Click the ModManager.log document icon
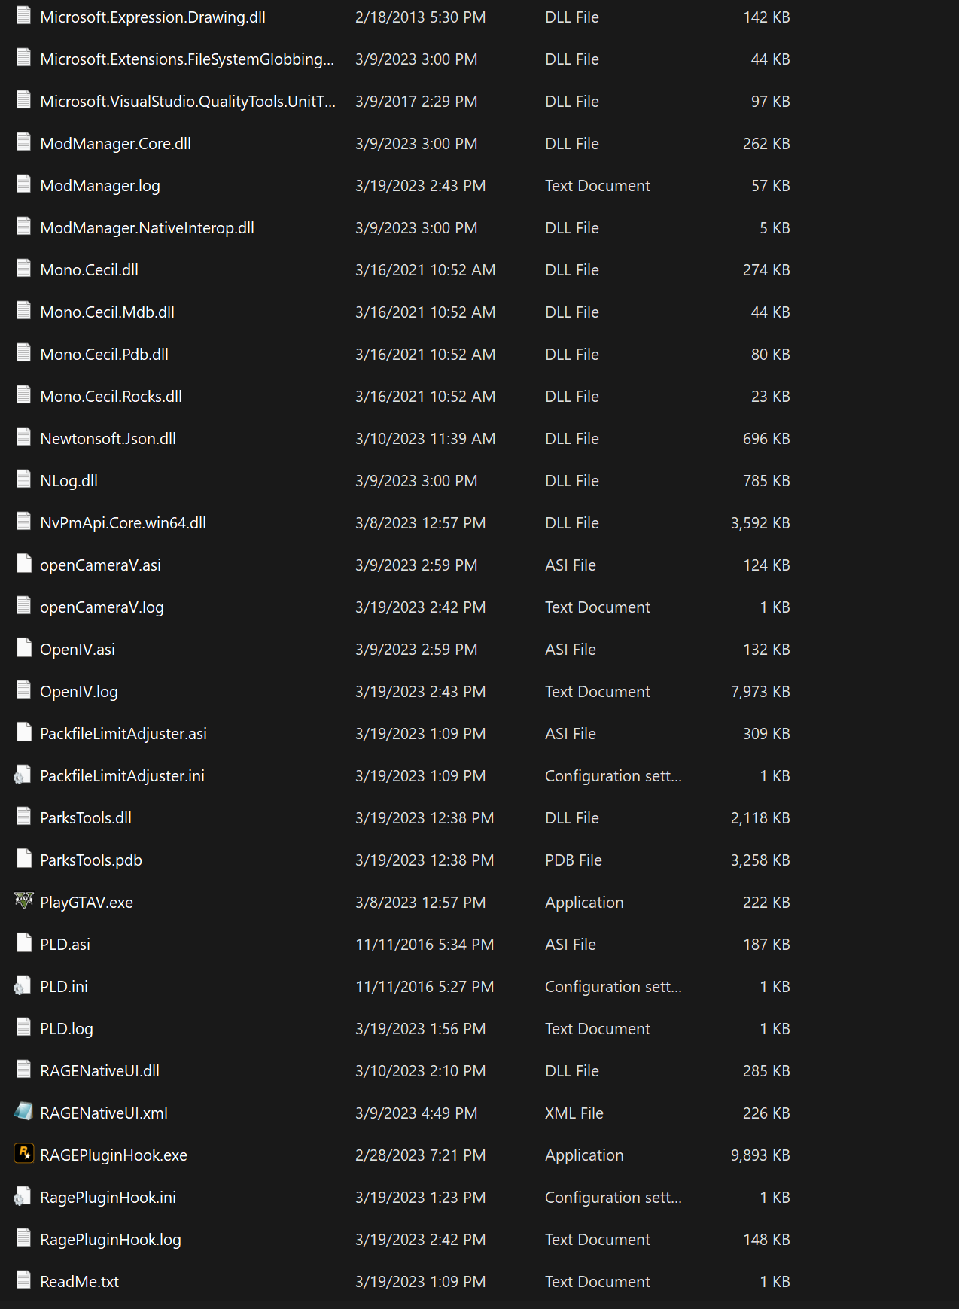Screen dimensions: 959x1309 [x=24, y=184]
